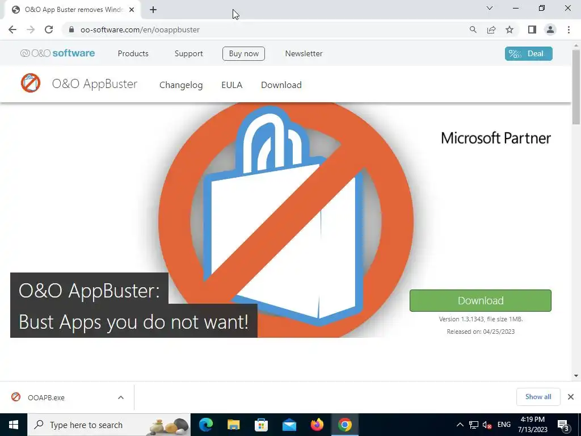Change the ENG input language
This screenshot has height=436, width=581.
click(504, 425)
